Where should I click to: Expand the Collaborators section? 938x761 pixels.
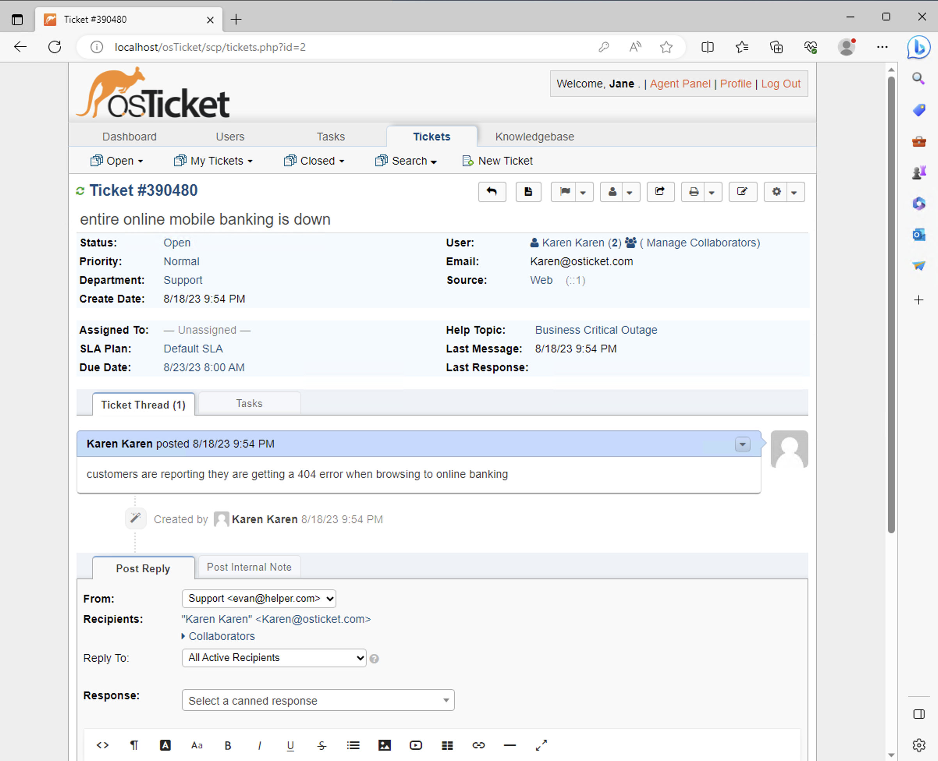click(x=221, y=636)
